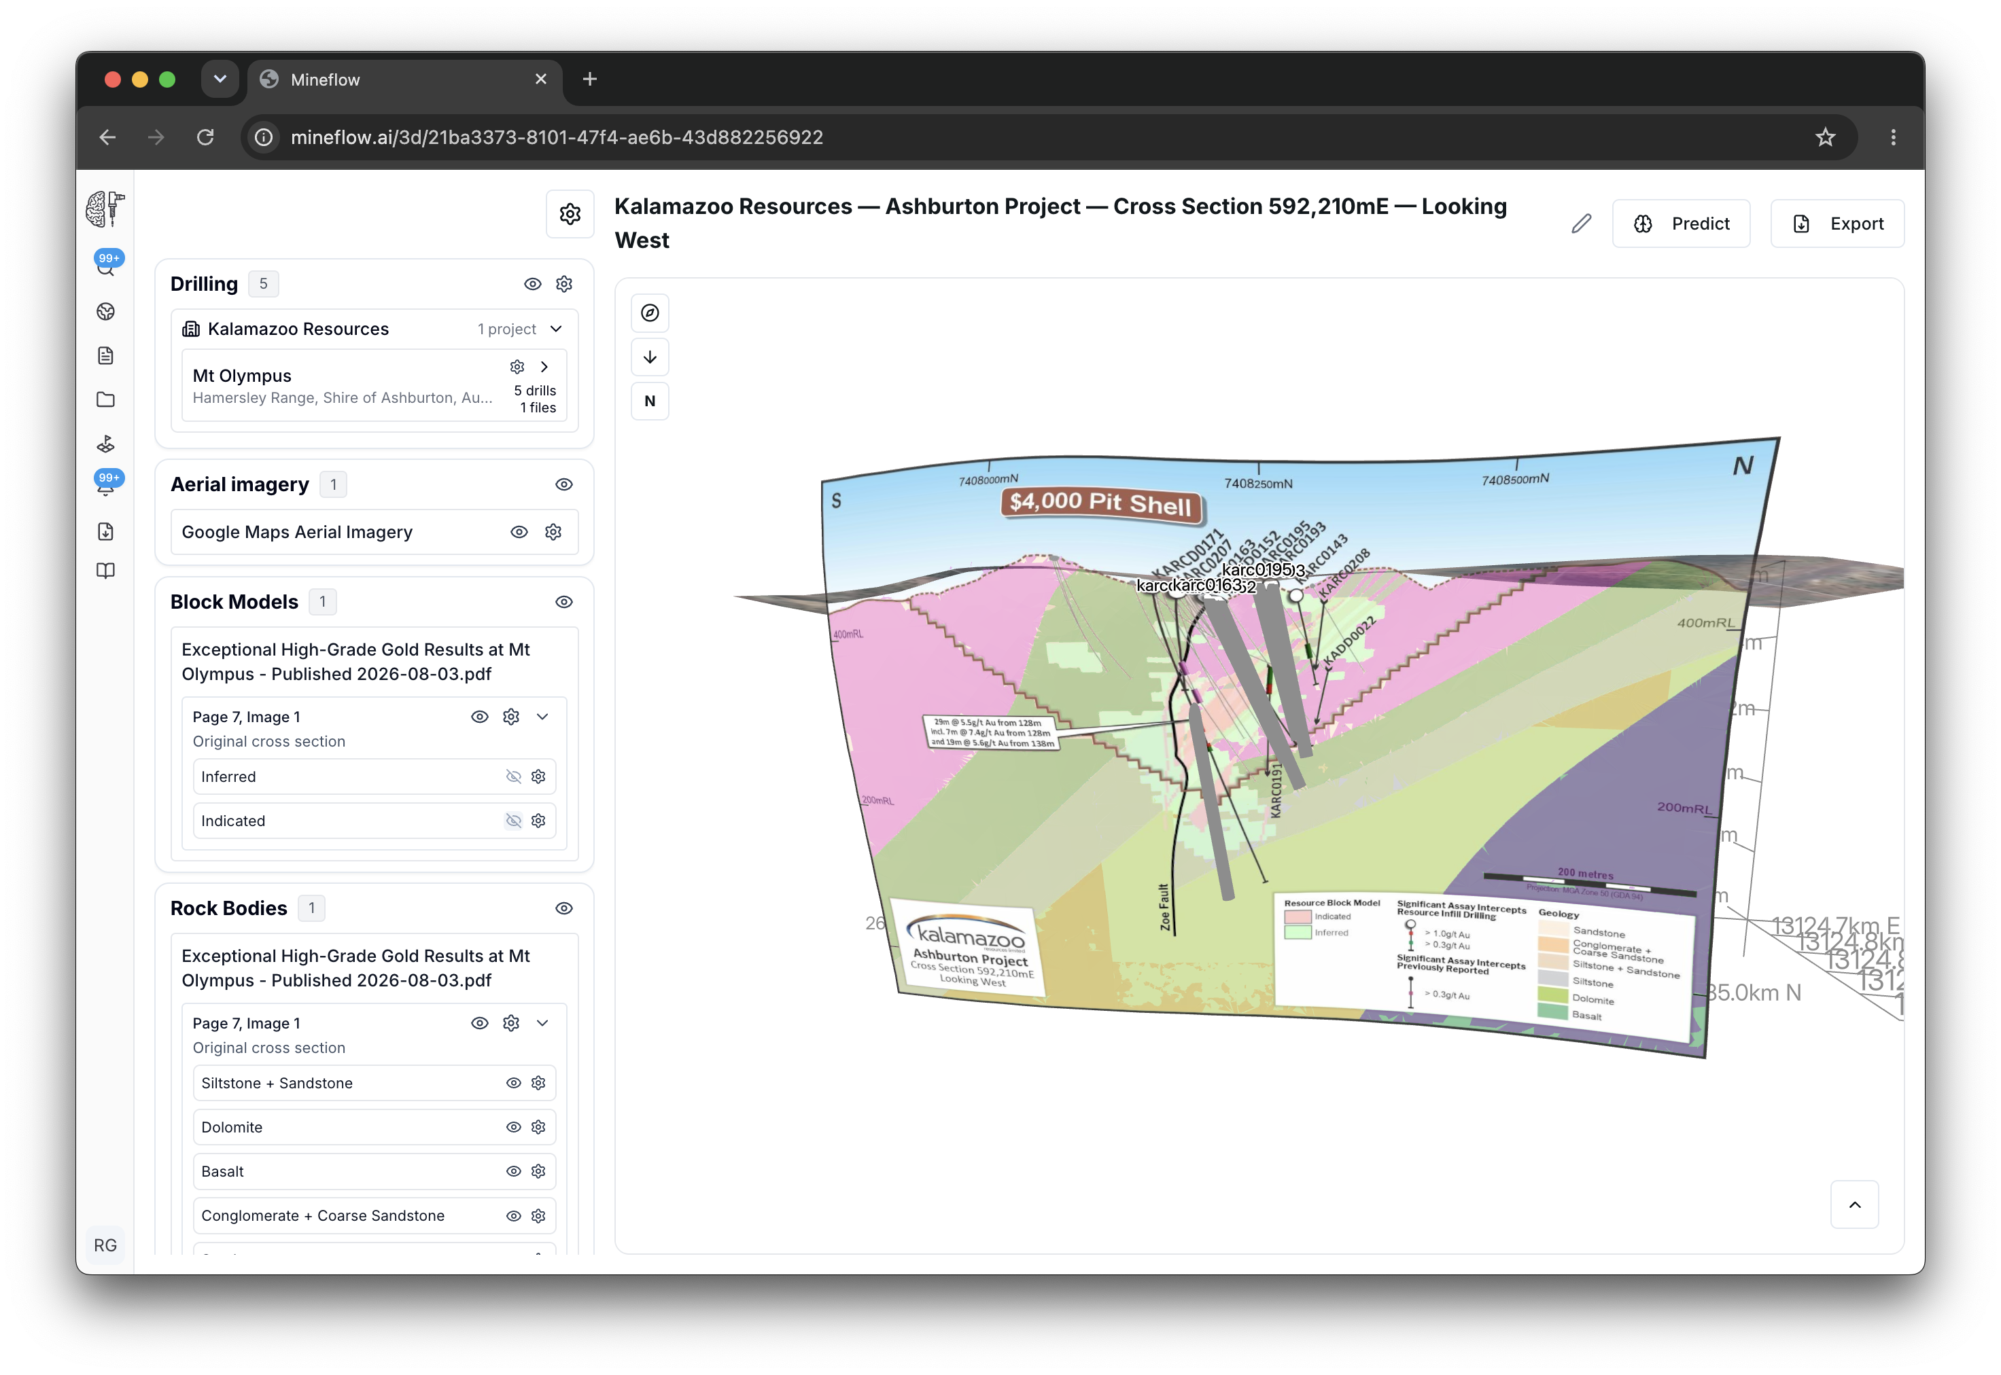The image size is (2001, 1375).
Task: Click the Predict button
Action: pos(1682,224)
